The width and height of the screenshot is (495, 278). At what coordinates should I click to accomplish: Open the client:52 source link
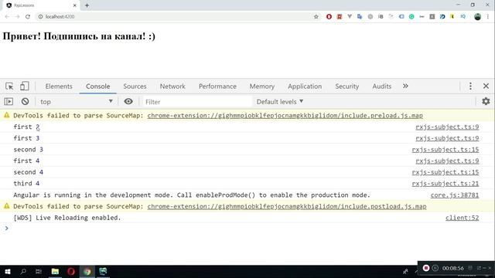point(463,218)
